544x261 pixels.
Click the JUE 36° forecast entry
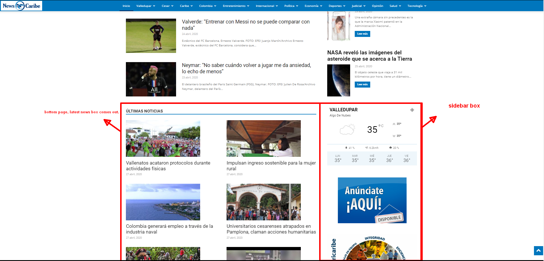(x=389, y=159)
